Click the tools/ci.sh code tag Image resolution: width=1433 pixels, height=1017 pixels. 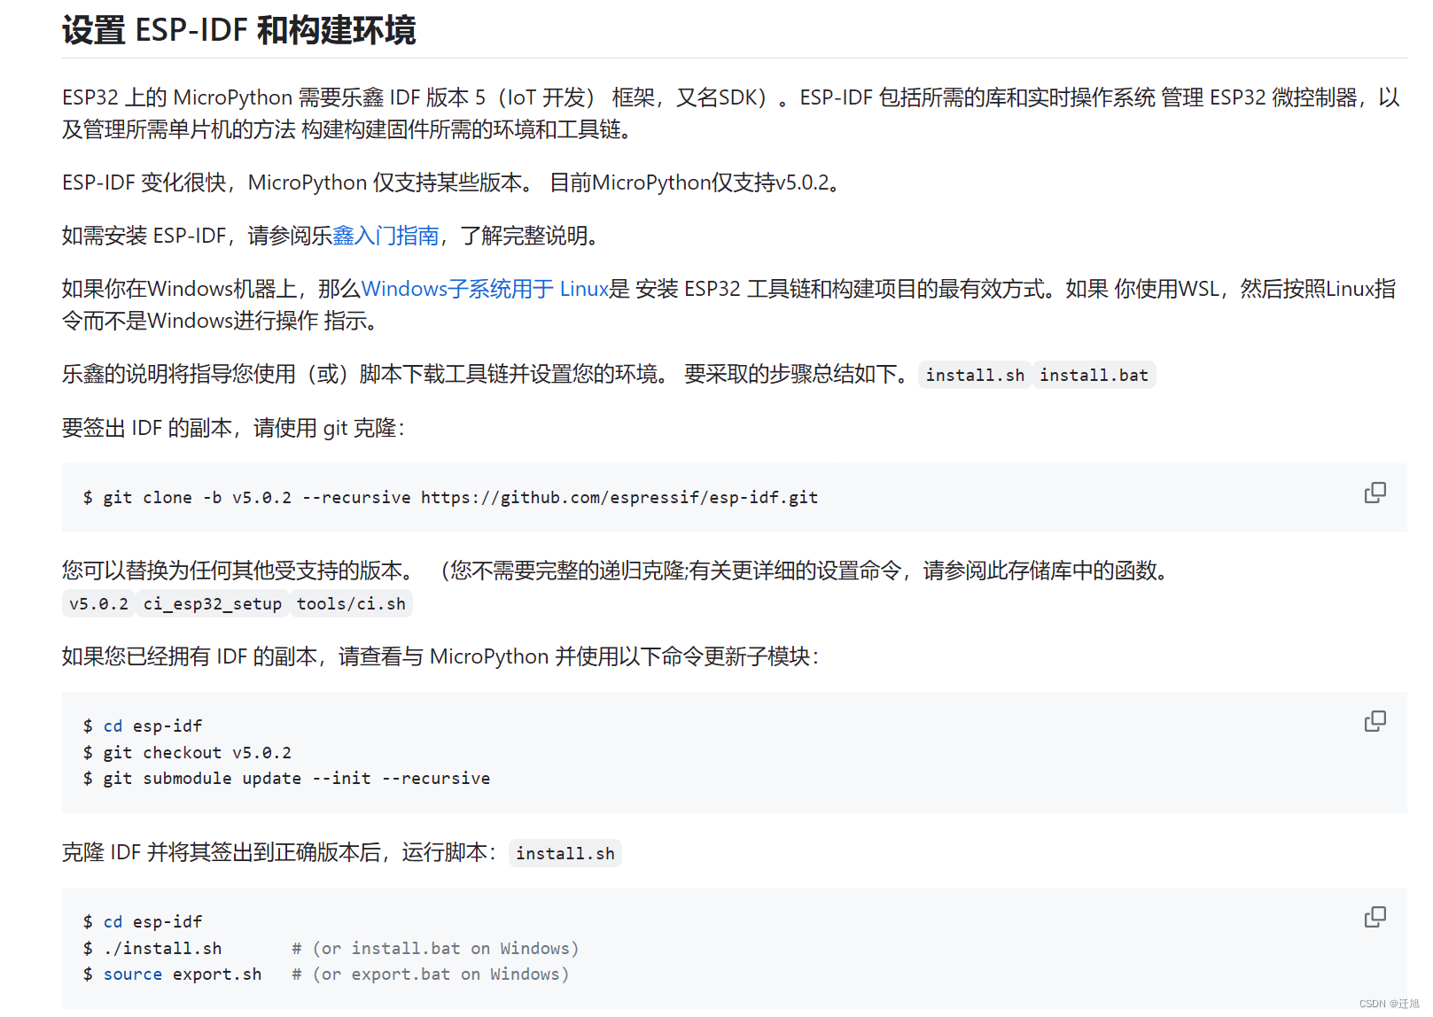tap(351, 603)
